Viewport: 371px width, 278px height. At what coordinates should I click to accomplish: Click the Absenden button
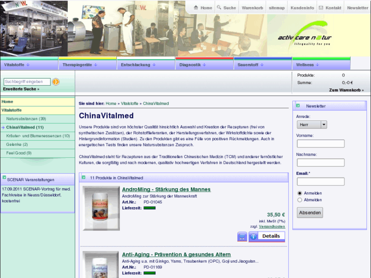click(x=310, y=213)
